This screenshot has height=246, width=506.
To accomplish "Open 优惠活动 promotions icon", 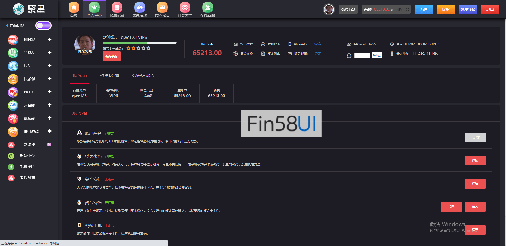I will [139, 8].
